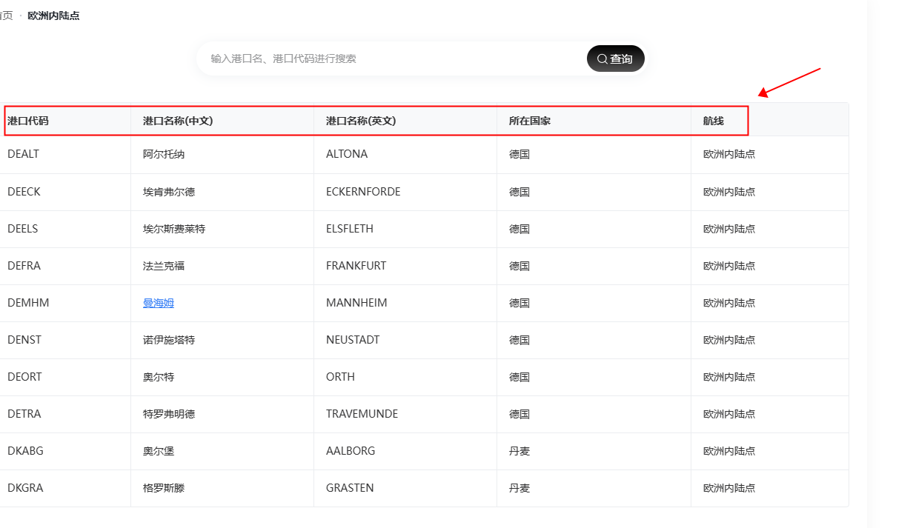This screenshot has height=528, width=913.
Task: Click the 所在国家 column header
Action: click(530, 121)
